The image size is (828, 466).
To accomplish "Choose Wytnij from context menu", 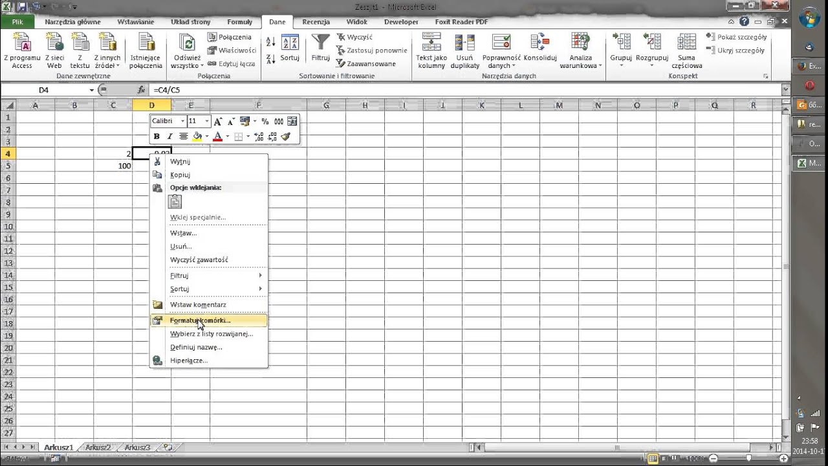I will click(209, 161).
